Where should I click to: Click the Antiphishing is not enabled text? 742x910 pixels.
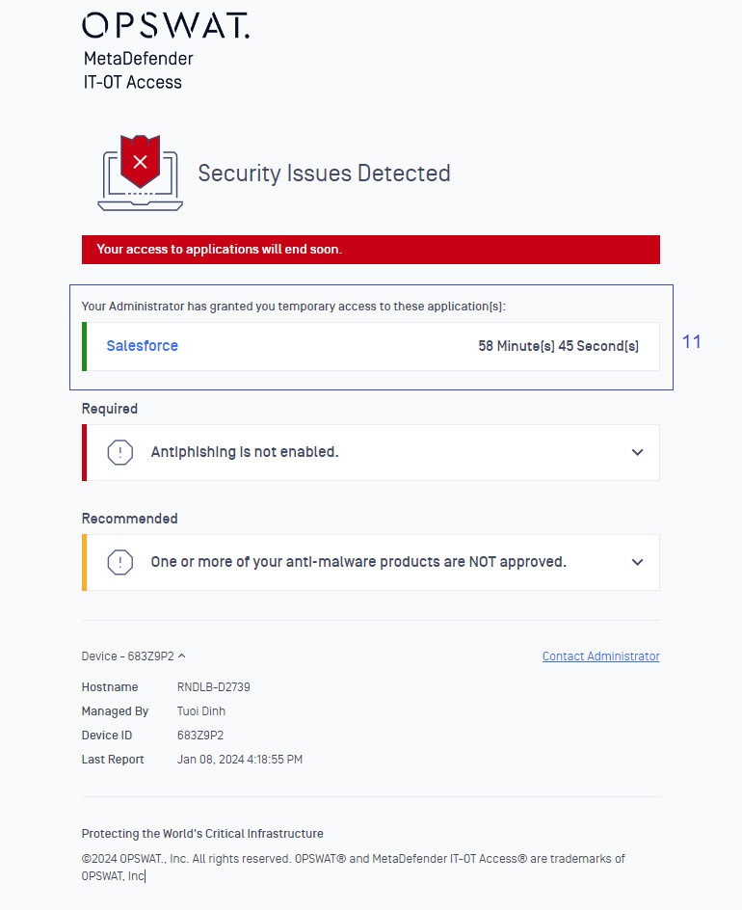[244, 451]
